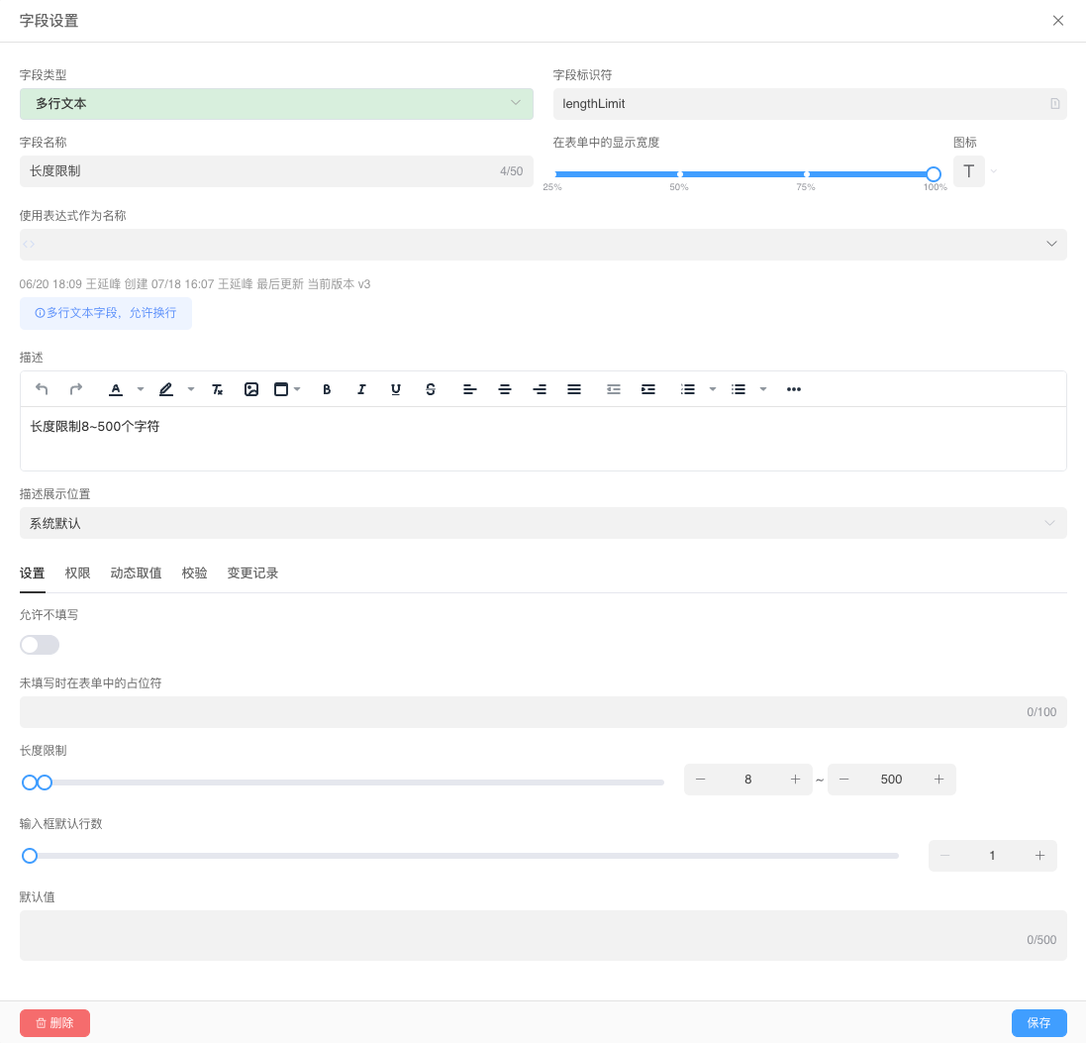Expand the 描述展示位置 dropdown
The height and width of the screenshot is (1043, 1086).
(543, 523)
